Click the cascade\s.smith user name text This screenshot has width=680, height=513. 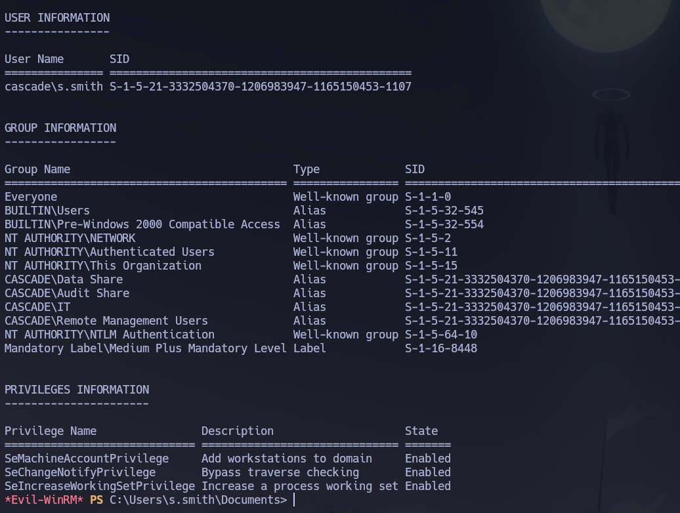[53, 86]
